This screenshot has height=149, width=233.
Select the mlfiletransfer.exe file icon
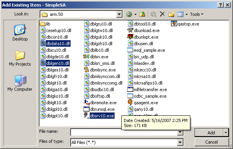pos(130,90)
